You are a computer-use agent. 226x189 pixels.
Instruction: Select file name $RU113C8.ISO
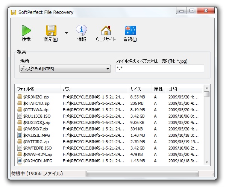37,116
